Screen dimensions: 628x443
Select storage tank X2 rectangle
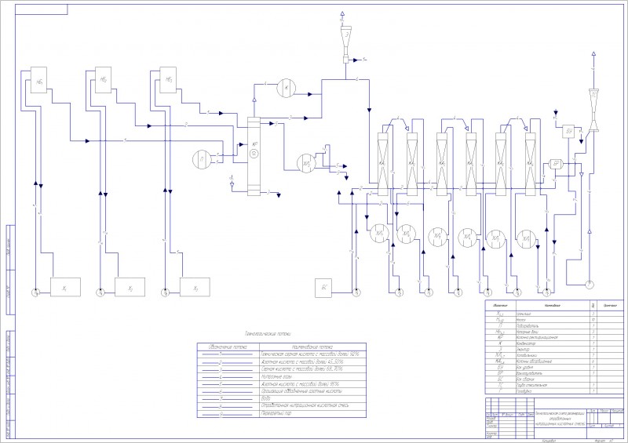coord(130,287)
